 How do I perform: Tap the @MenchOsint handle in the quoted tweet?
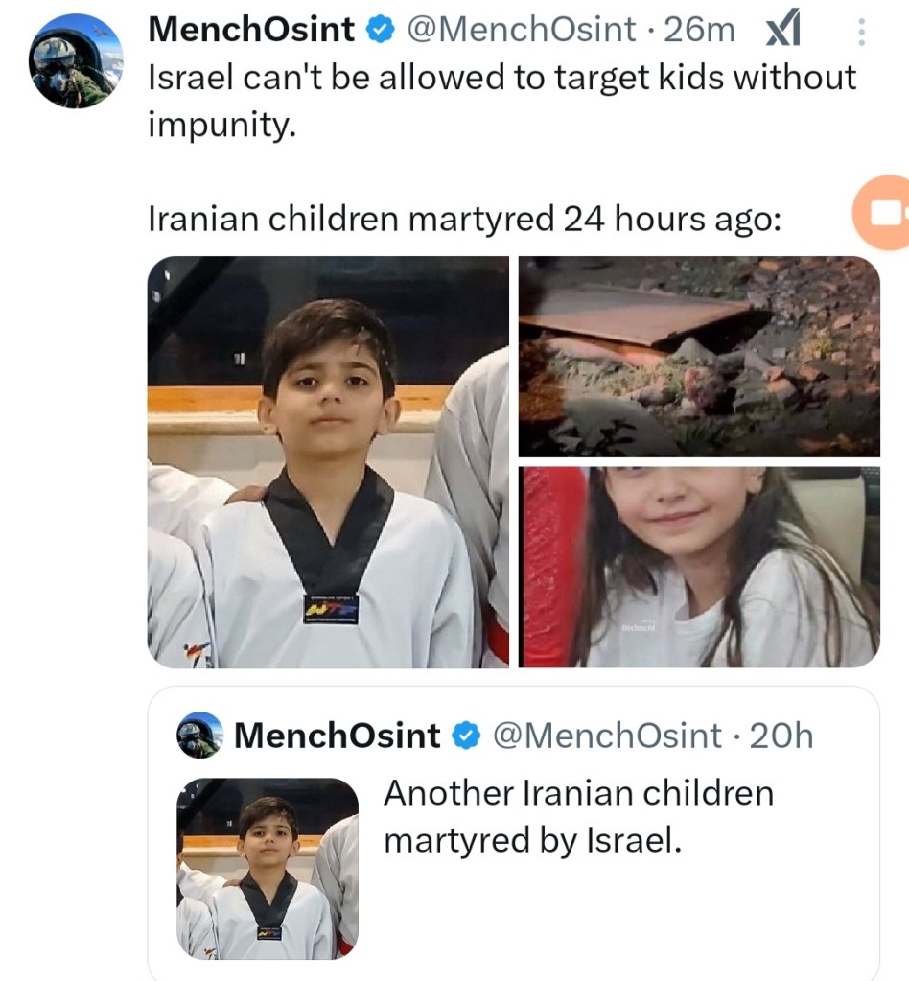[x=606, y=736]
